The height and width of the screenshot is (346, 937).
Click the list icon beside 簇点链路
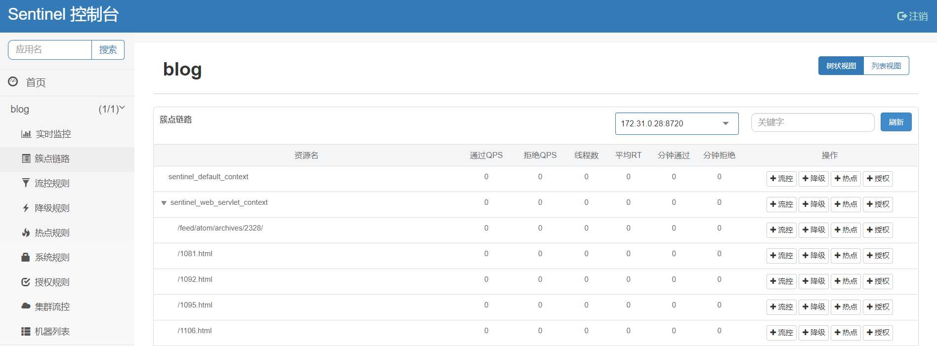(26, 158)
